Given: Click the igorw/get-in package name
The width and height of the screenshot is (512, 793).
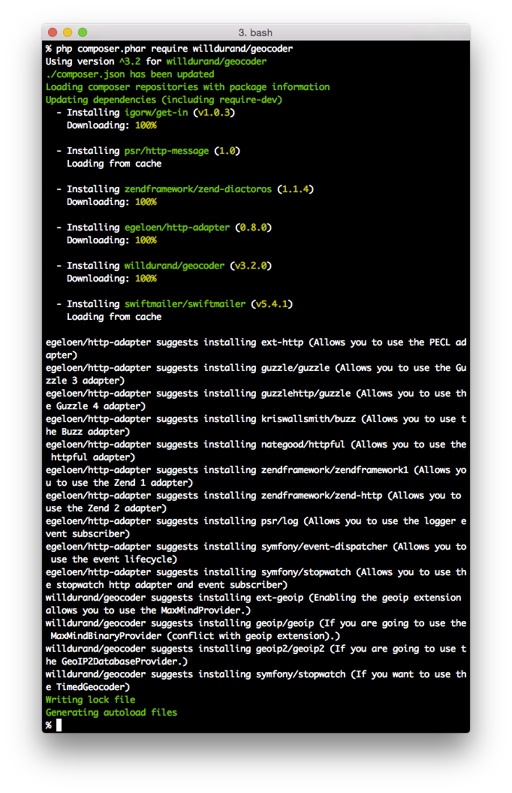Looking at the screenshot, I should click(156, 113).
